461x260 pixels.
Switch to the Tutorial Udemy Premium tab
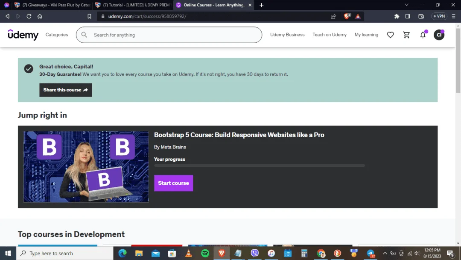point(133,5)
